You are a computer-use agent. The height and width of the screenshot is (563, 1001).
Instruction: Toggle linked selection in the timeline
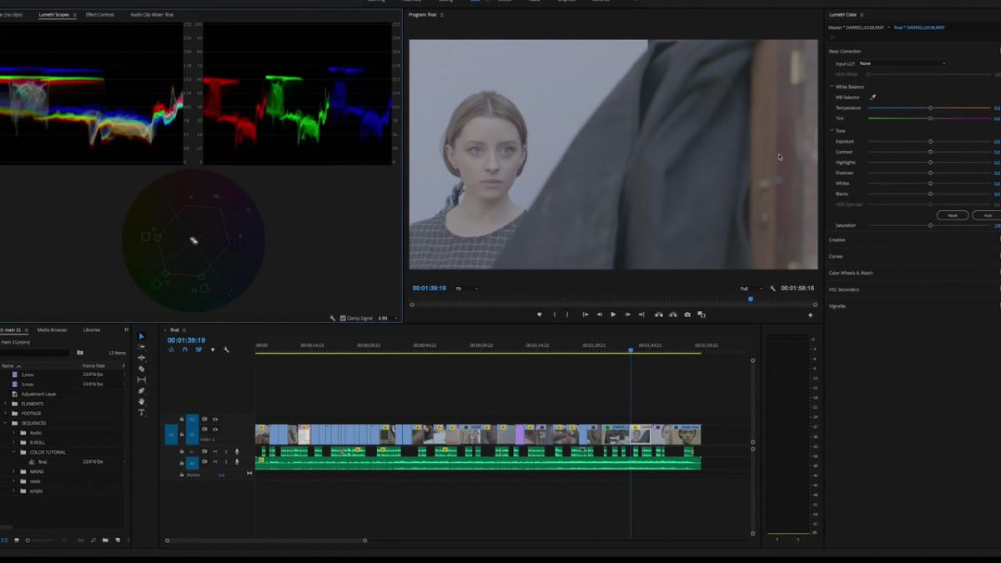[x=199, y=349]
